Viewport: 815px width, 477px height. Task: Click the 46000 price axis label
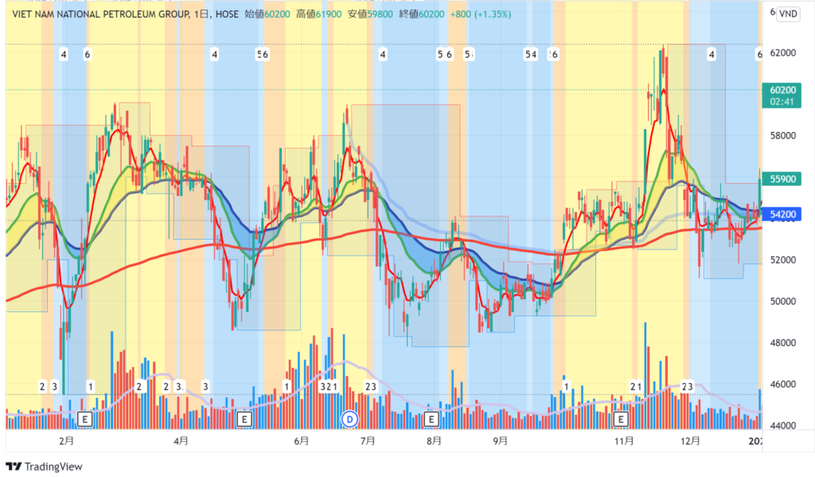(x=783, y=385)
